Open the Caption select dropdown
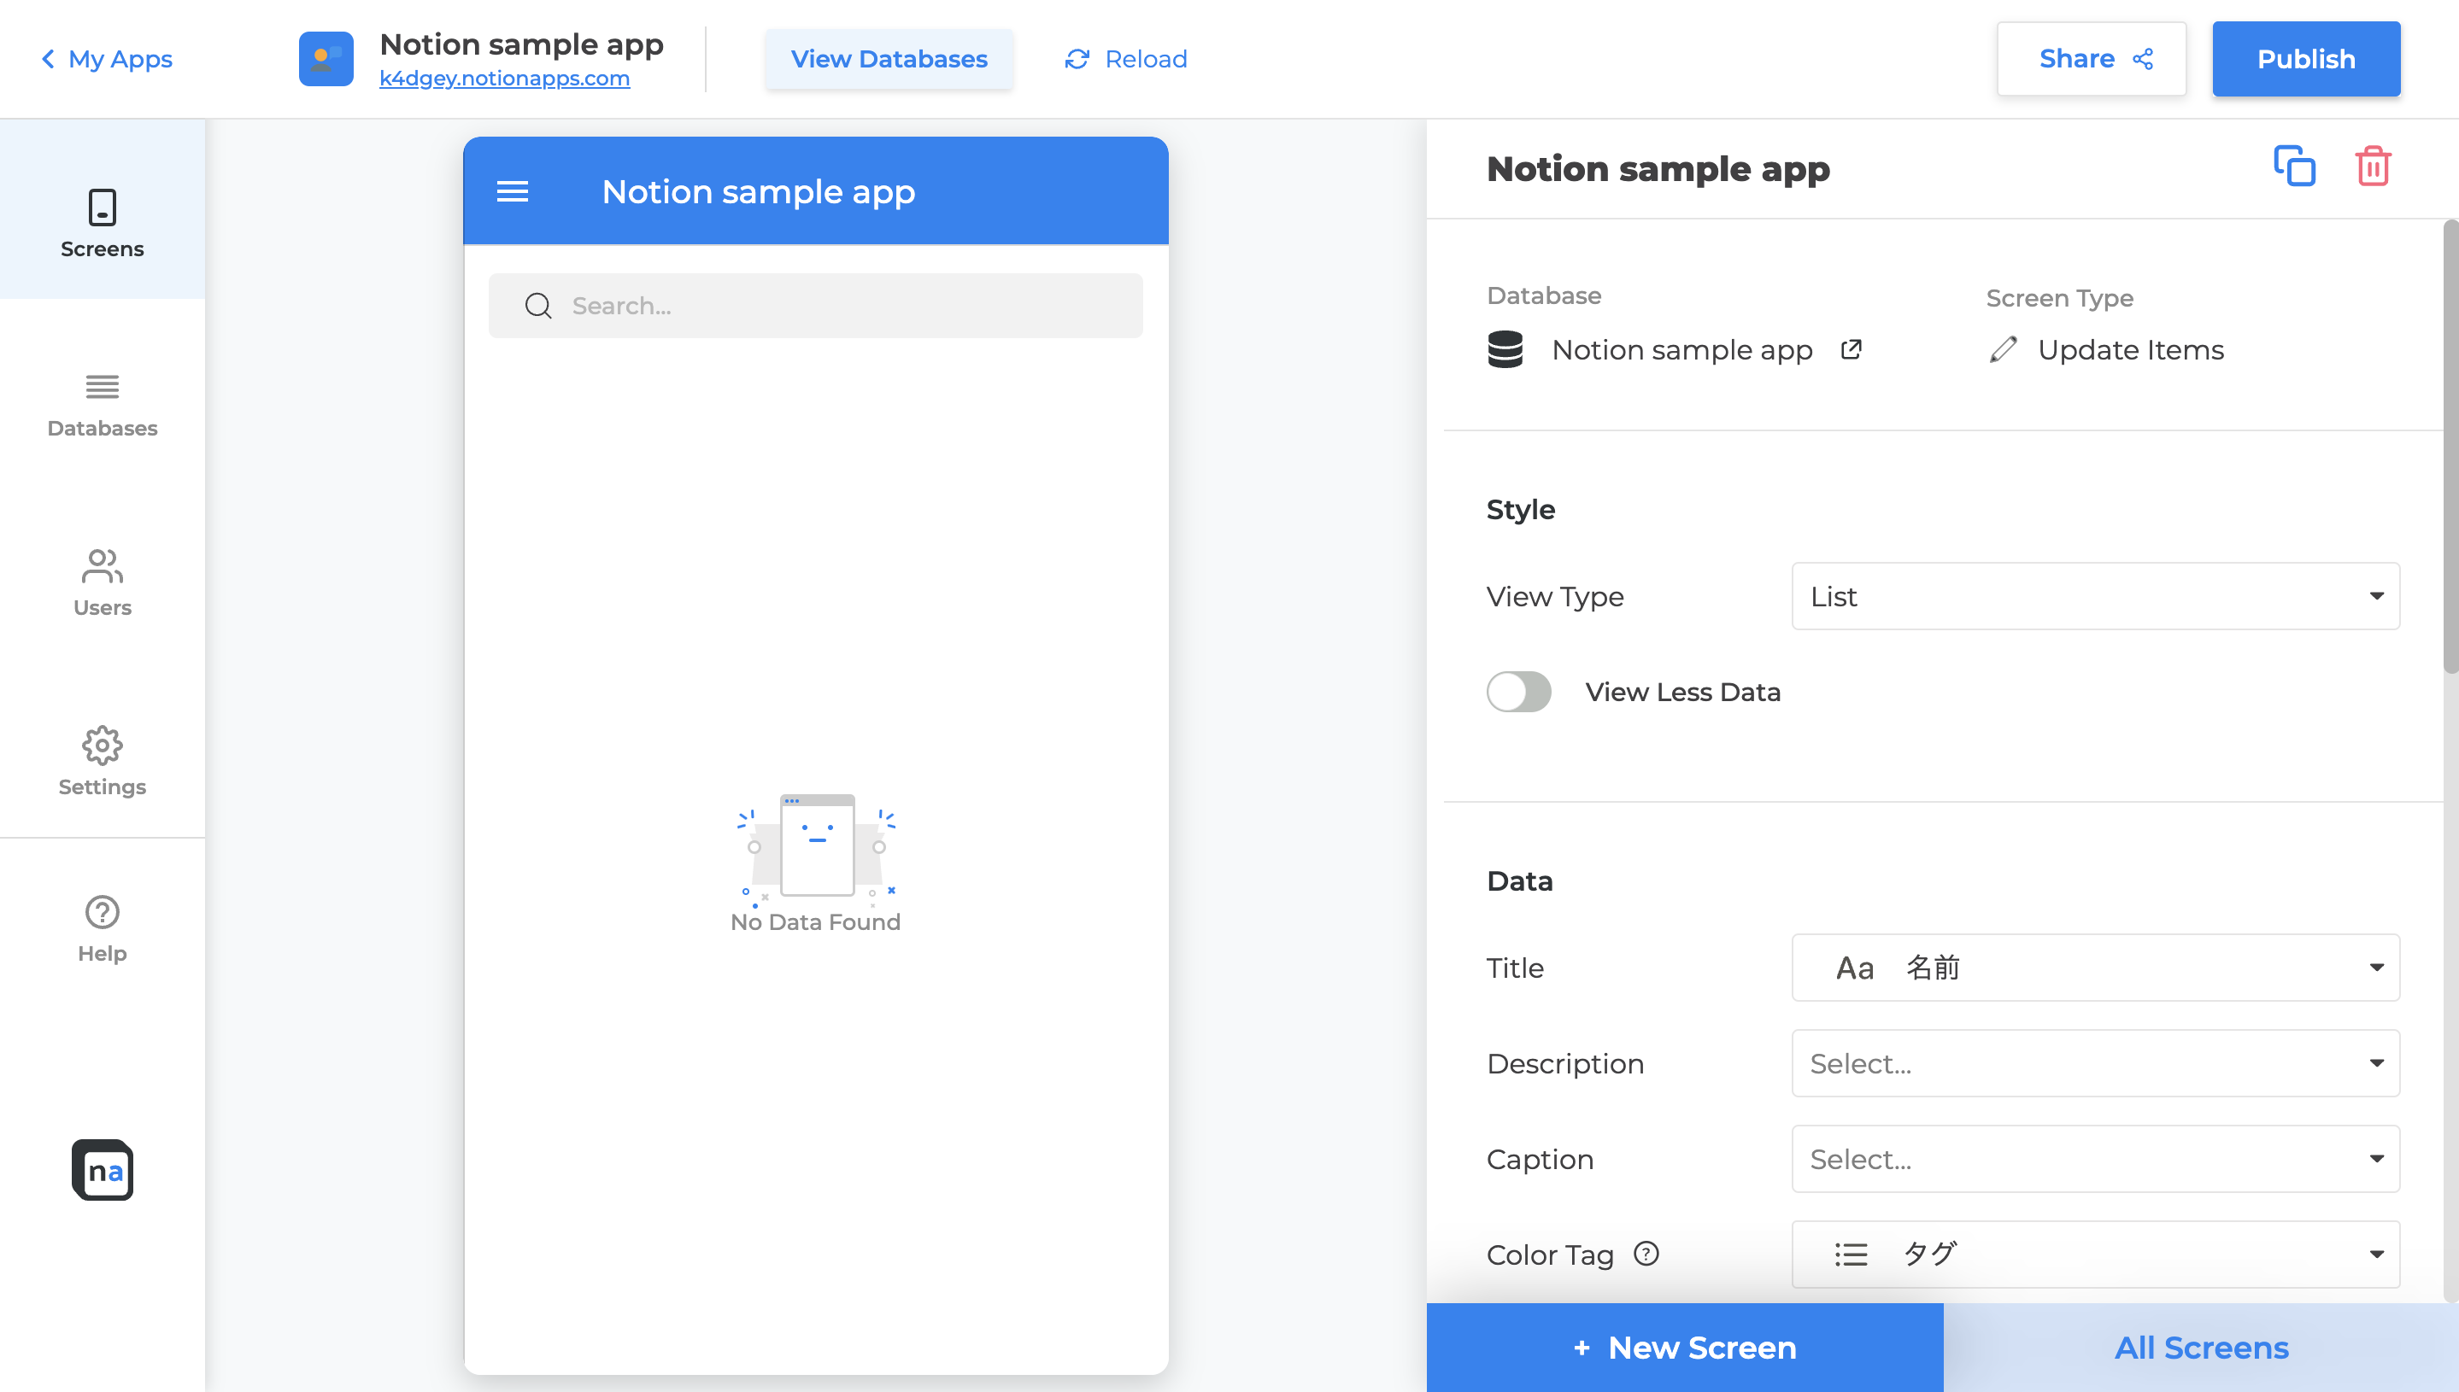Image resolution: width=2459 pixels, height=1392 pixels. [2095, 1159]
